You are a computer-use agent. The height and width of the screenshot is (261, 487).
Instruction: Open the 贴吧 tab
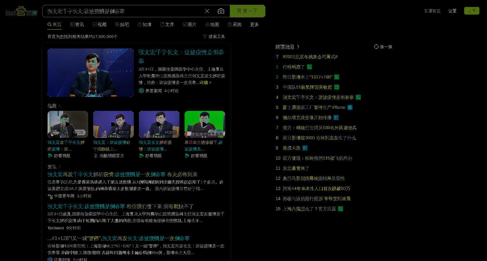(x=122, y=24)
